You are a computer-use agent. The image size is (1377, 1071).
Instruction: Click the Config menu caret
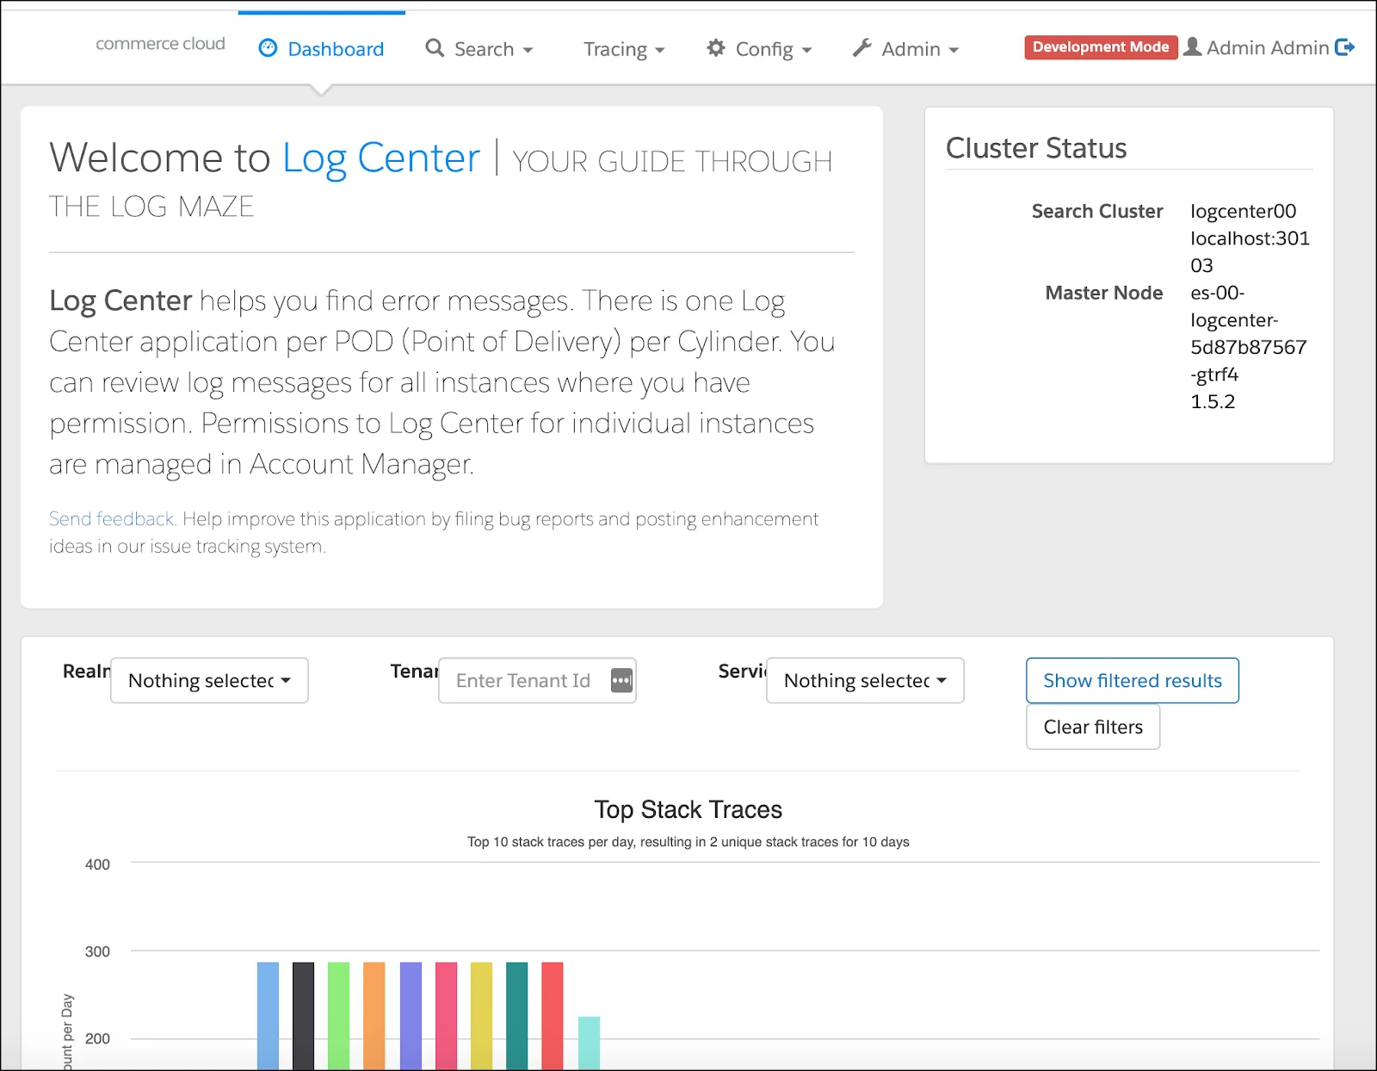pos(806,50)
